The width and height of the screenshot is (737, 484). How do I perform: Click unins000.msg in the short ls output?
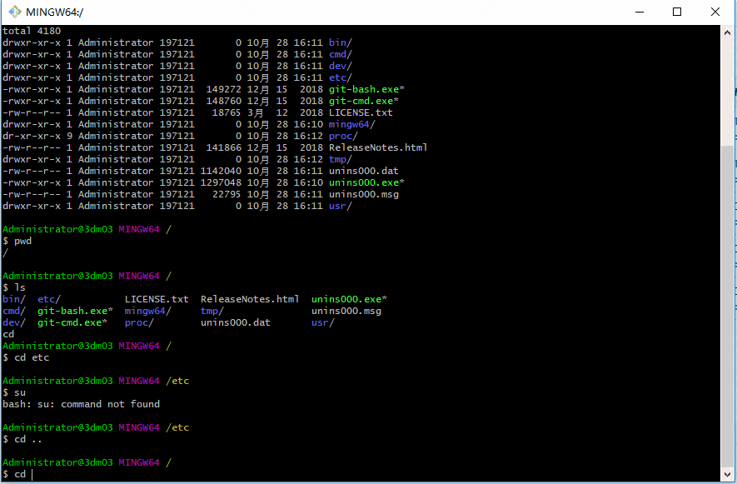[x=346, y=311]
